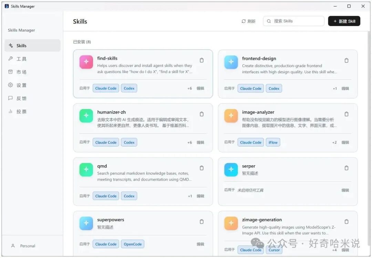Image resolution: width=372 pixels, height=258 pixels.
Task: Click the 未启用任何工具 text on serper
Action: click(250, 190)
